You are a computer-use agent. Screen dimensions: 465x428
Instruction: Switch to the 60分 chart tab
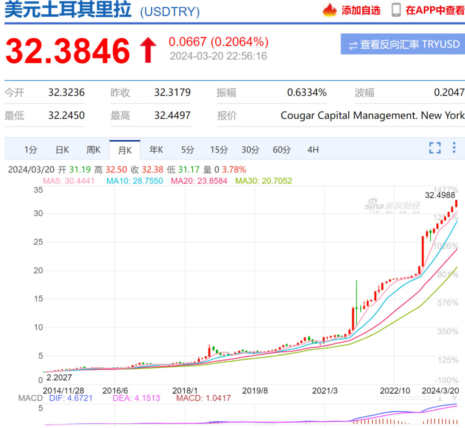[282, 150]
